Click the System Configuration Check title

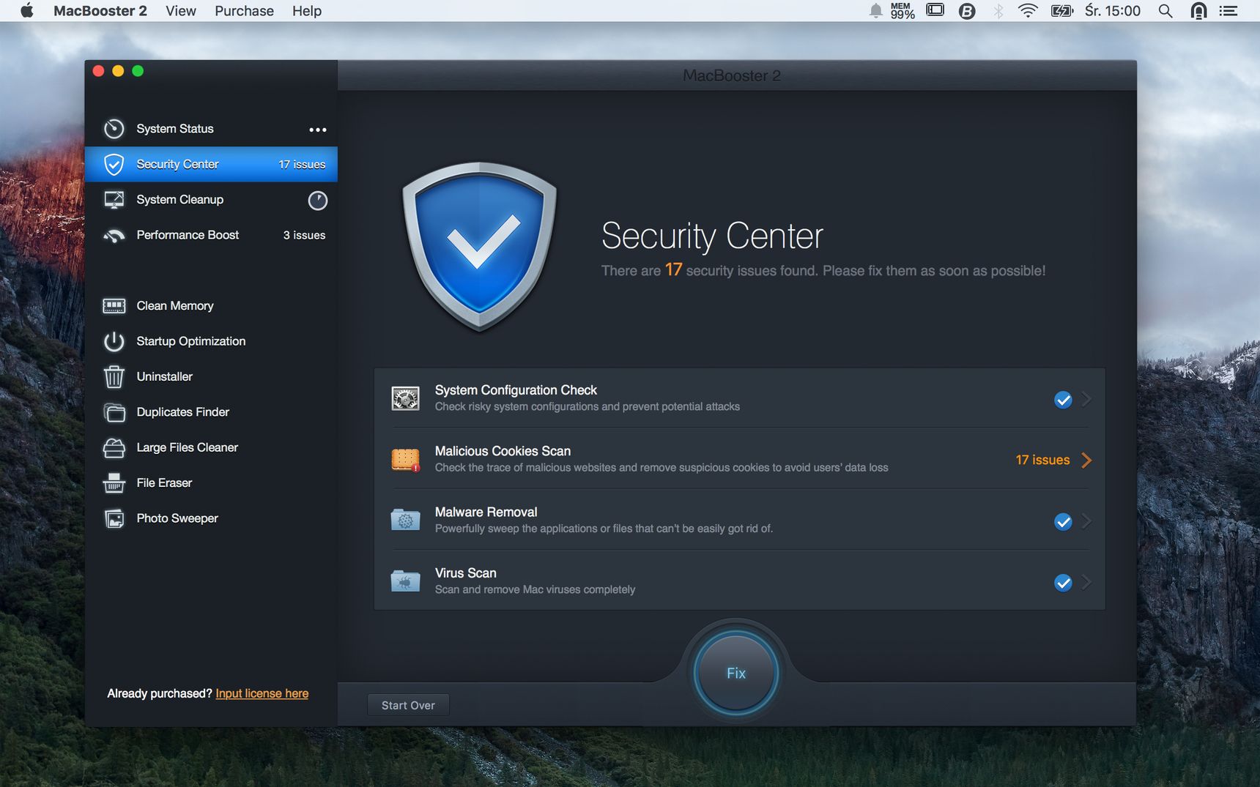[x=516, y=390]
